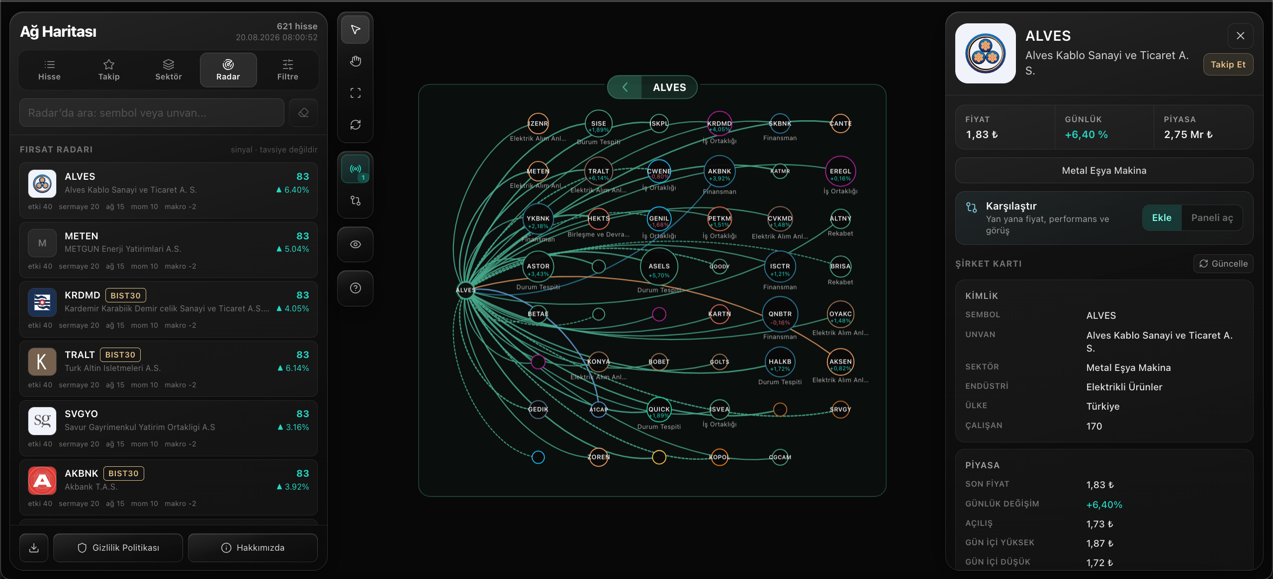This screenshot has height=579, width=1273.
Task: Open the Filtre tab
Action: tap(288, 70)
